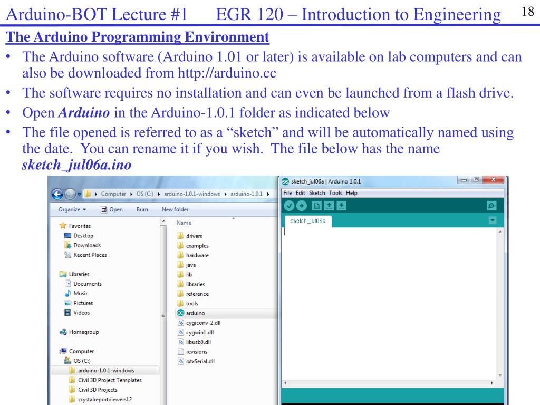
Task: Select Videos library icon in navigation pane
Action: pos(67,313)
